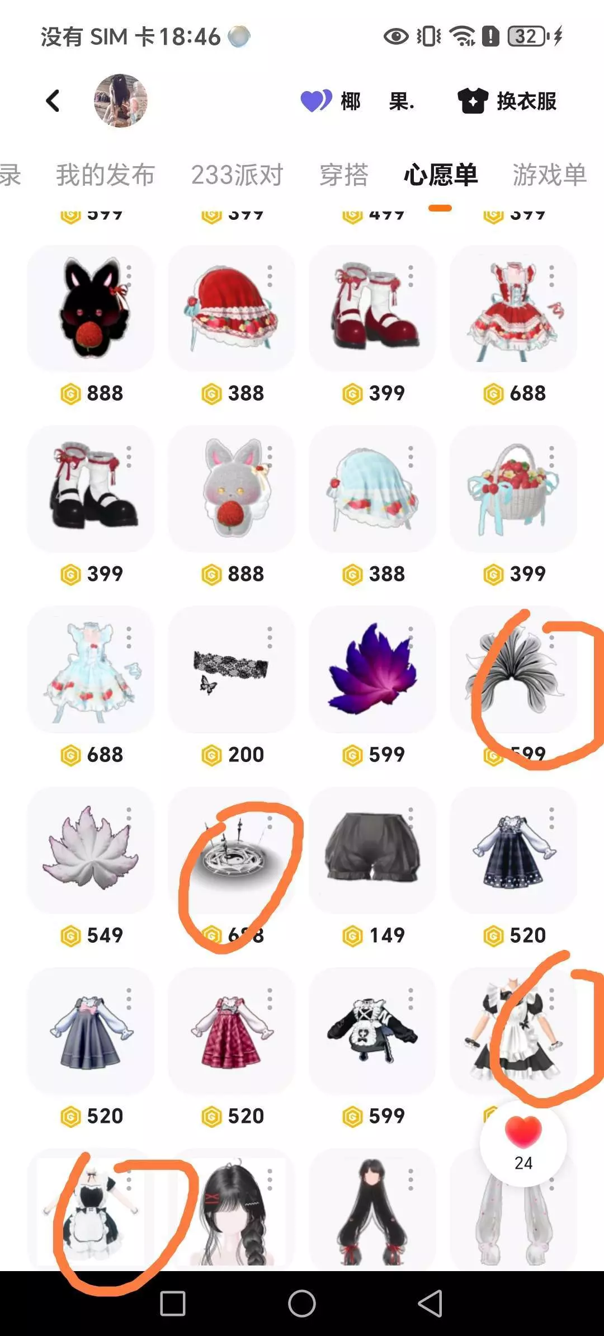Tap the Android home circle icon
This screenshot has width=604, height=1336.
(302, 1304)
